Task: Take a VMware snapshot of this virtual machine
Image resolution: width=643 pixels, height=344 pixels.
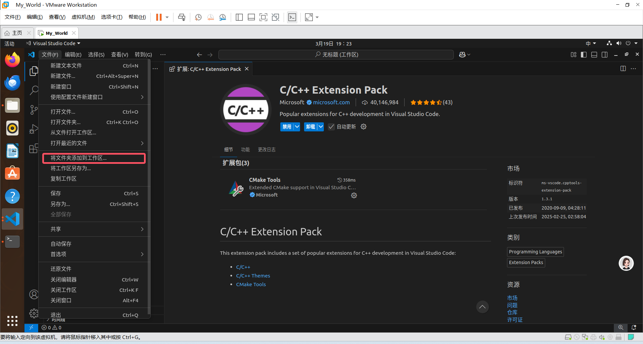Action: coord(198,17)
